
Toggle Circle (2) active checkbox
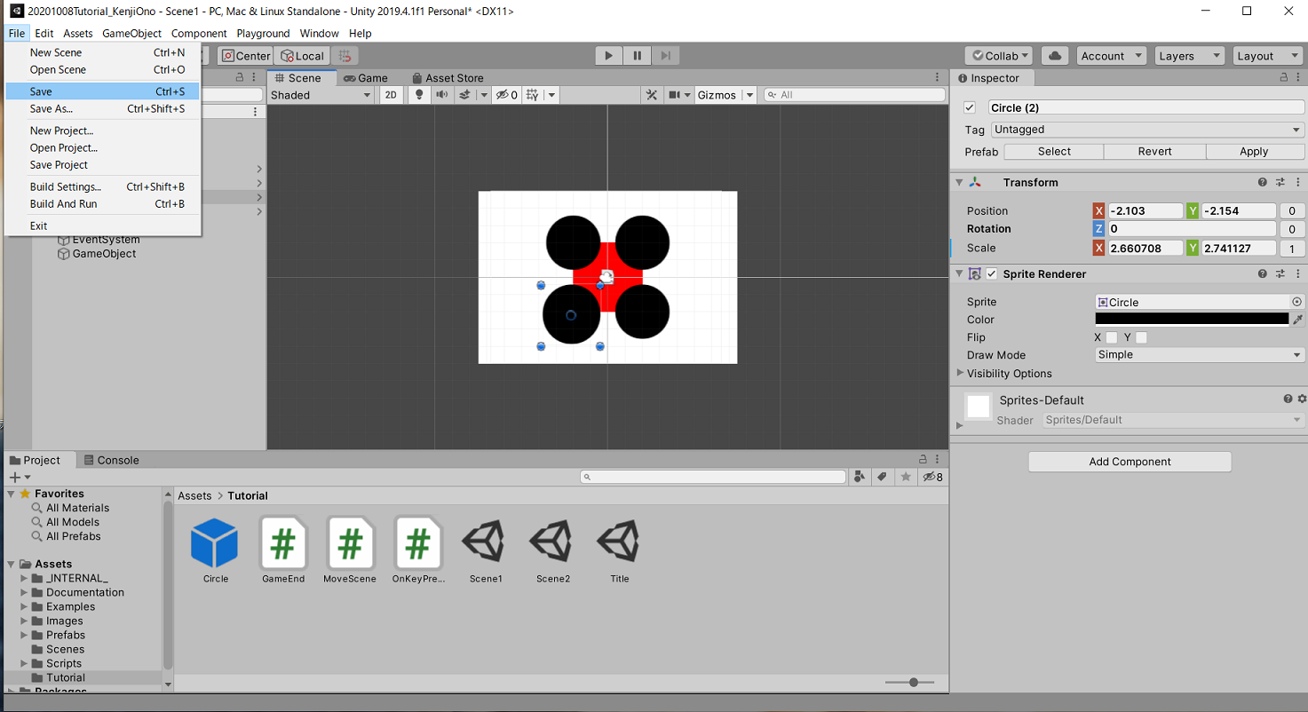click(970, 107)
